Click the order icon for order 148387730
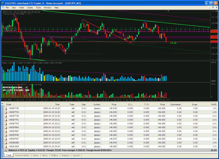The image size is (219, 159). pos(6,108)
